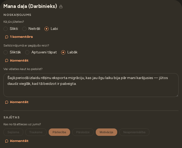Viewport: 182px width, 148px height.
Task: Open the 1 komentārs thread
Action: coord(19,37)
